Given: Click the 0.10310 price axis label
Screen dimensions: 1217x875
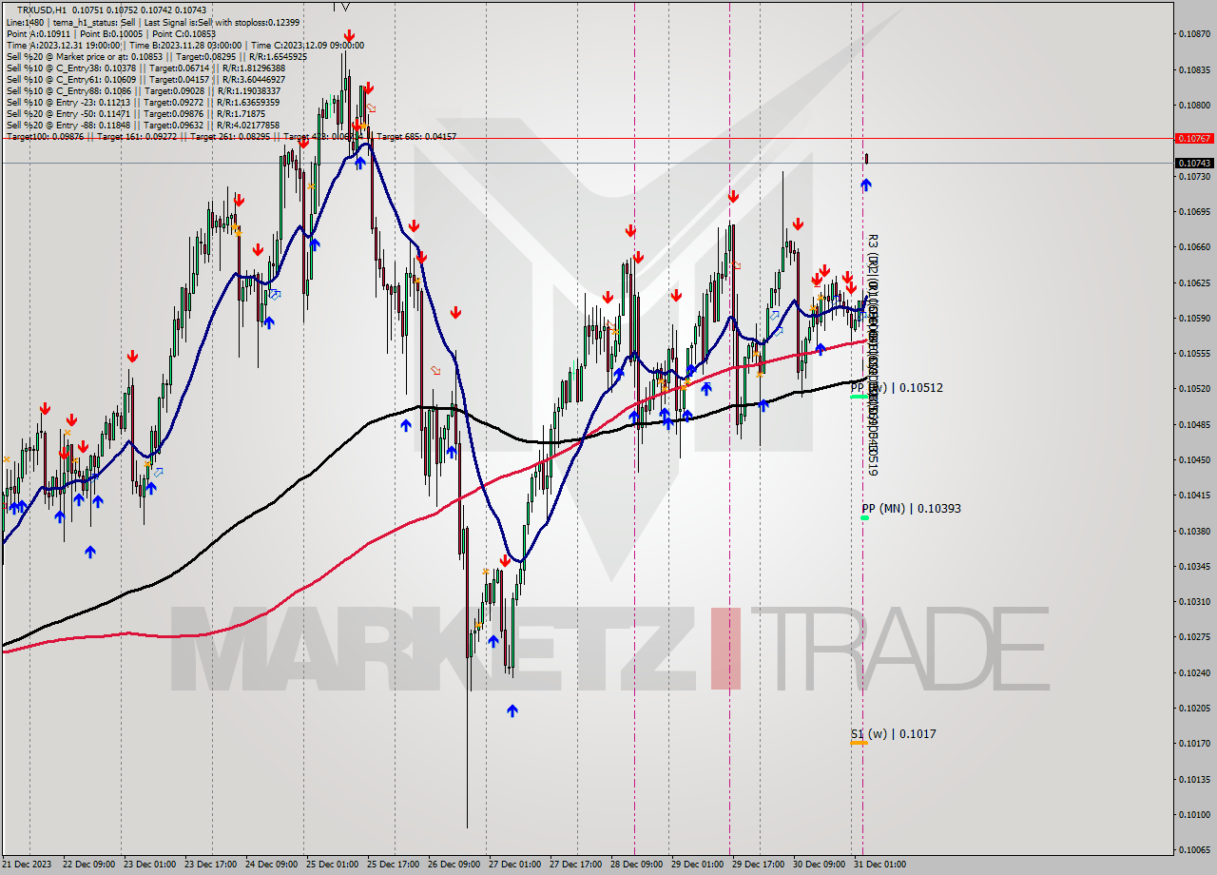Looking at the screenshot, I should [x=1194, y=601].
